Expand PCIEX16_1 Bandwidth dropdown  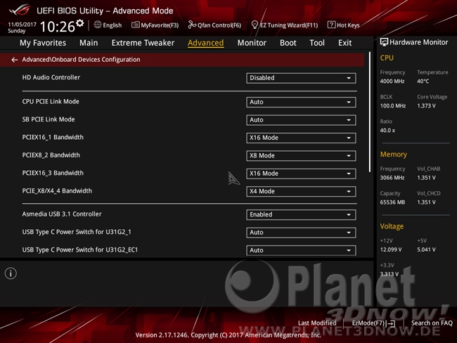(x=301, y=138)
